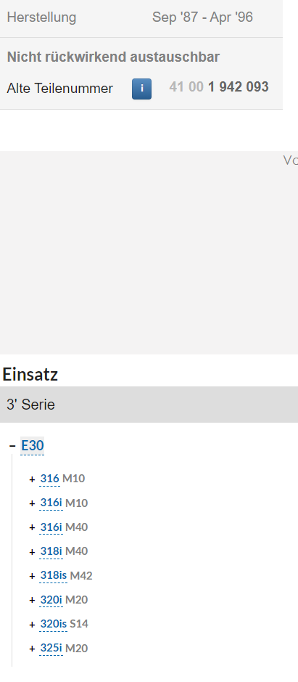Image resolution: width=298 pixels, height=682 pixels.
Task: Open the 316 model link
Action: coord(49,479)
